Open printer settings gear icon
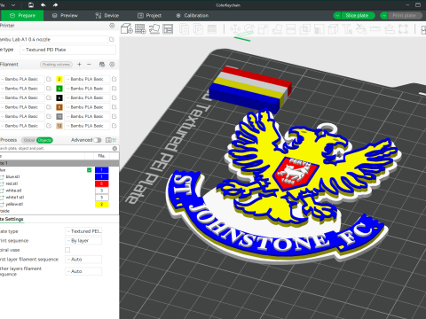 (x=112, y=26)
